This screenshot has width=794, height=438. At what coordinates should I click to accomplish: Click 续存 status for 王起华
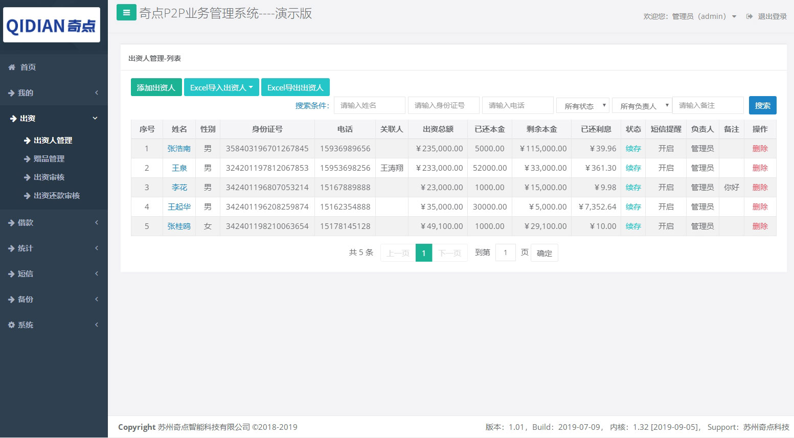tap(633, 206)
